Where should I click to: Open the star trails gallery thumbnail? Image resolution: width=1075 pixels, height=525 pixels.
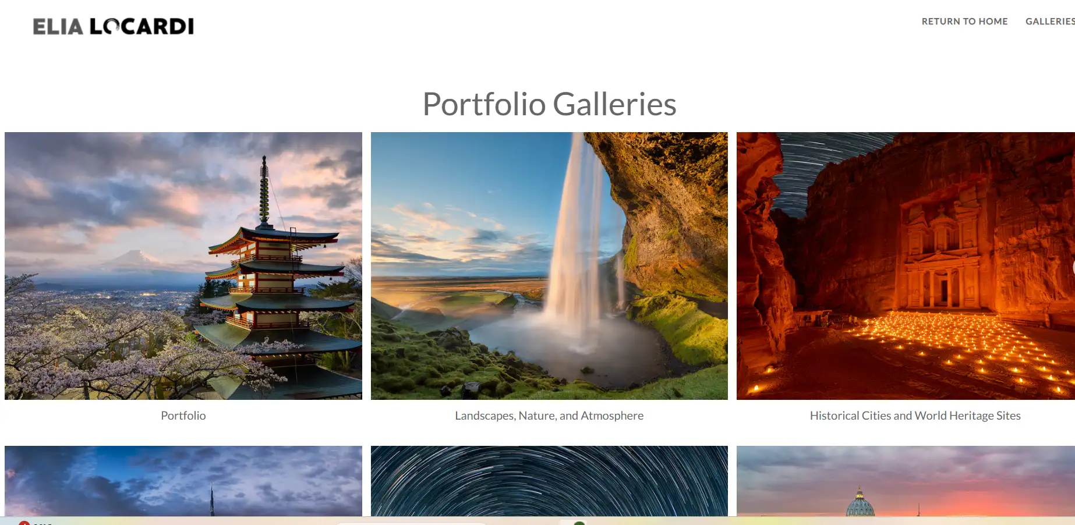tap(549, 481)
